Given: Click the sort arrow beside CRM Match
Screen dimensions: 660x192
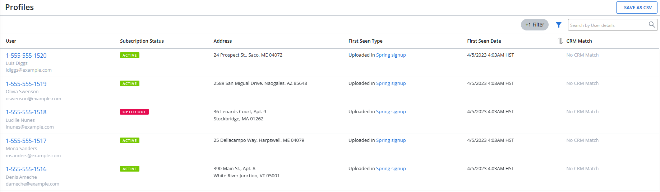Looking at the screenshot, I should [x=560, y=41].
